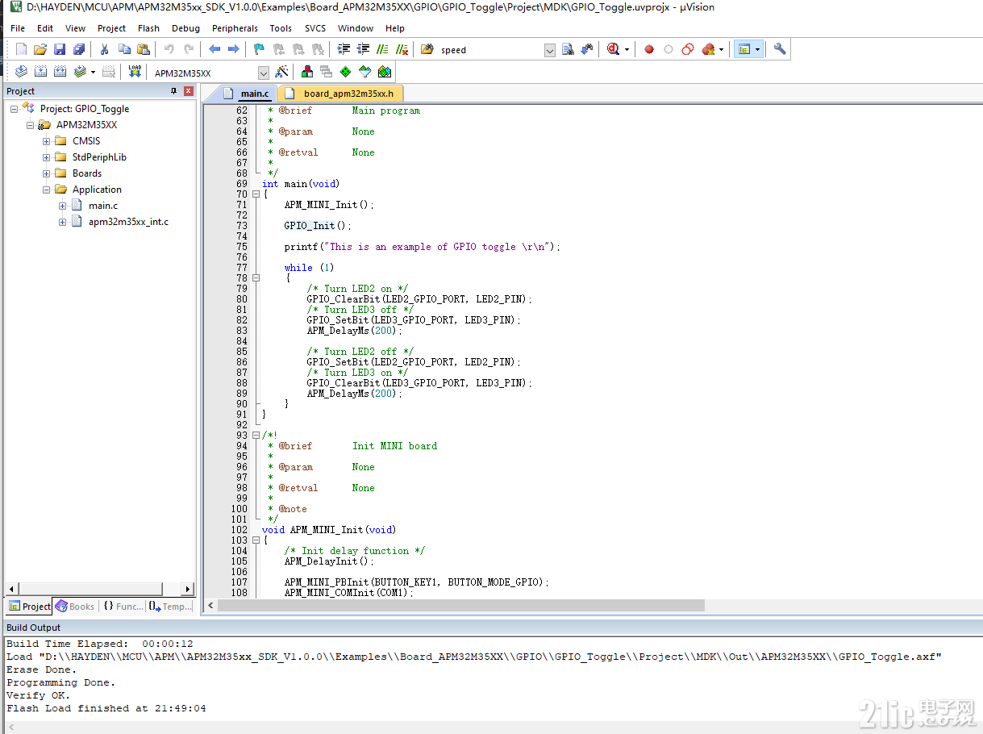
Task: Toggle the Window layout button
Action: click(x=743, y=49)
